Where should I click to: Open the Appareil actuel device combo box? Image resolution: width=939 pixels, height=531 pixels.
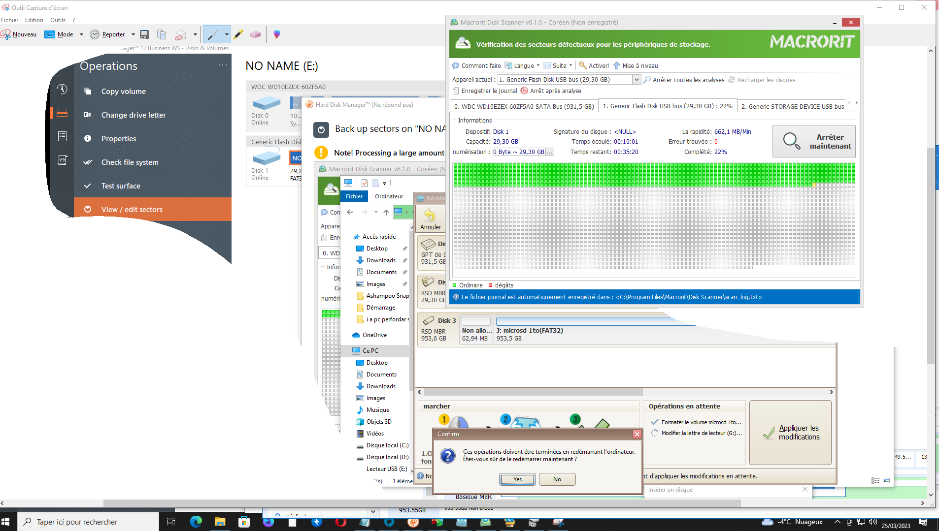tap(569, 80)
